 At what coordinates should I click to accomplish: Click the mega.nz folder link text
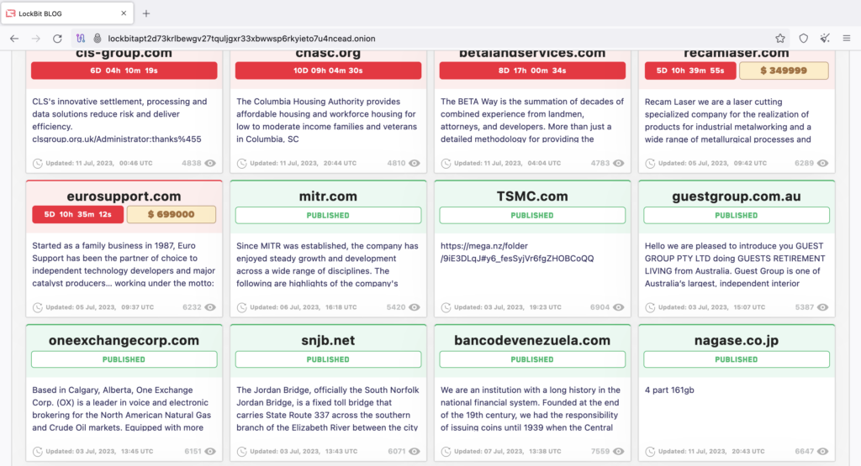517,252
